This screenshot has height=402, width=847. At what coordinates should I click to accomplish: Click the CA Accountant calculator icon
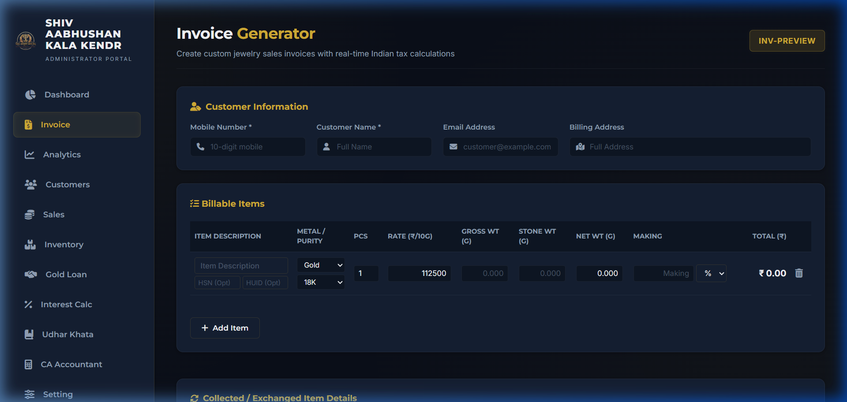(28, 365)
